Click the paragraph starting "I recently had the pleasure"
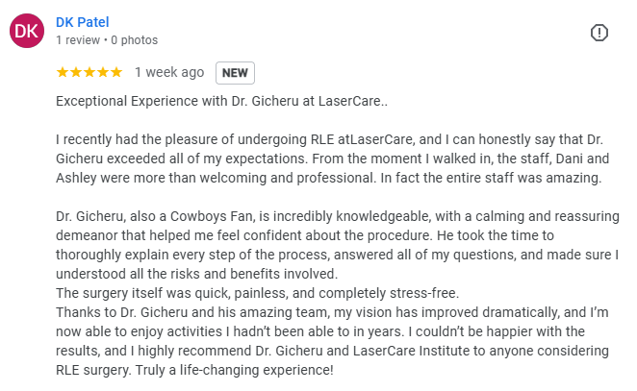Viewport: 637px width, 391px height. (x=327, y=141)
